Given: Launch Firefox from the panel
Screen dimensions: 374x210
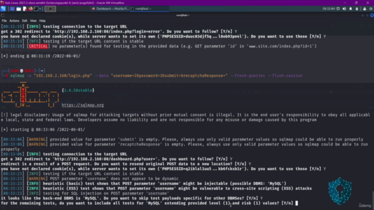Looking at the screenshot, I should coord(30,9).
